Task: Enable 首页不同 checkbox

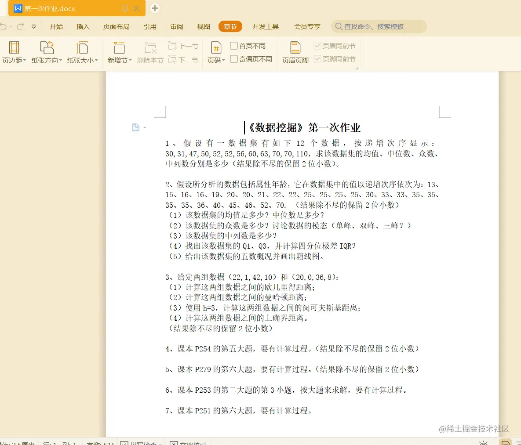Action: 234,46
